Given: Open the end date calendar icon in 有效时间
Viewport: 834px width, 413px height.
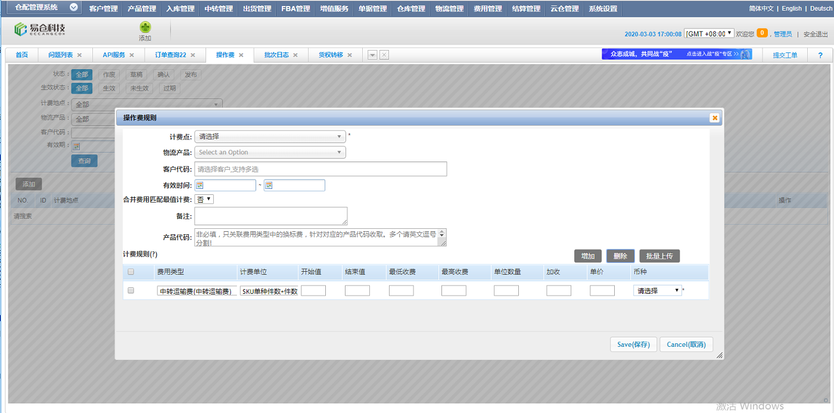Looking at the screenshot, I should click(269, 185).
